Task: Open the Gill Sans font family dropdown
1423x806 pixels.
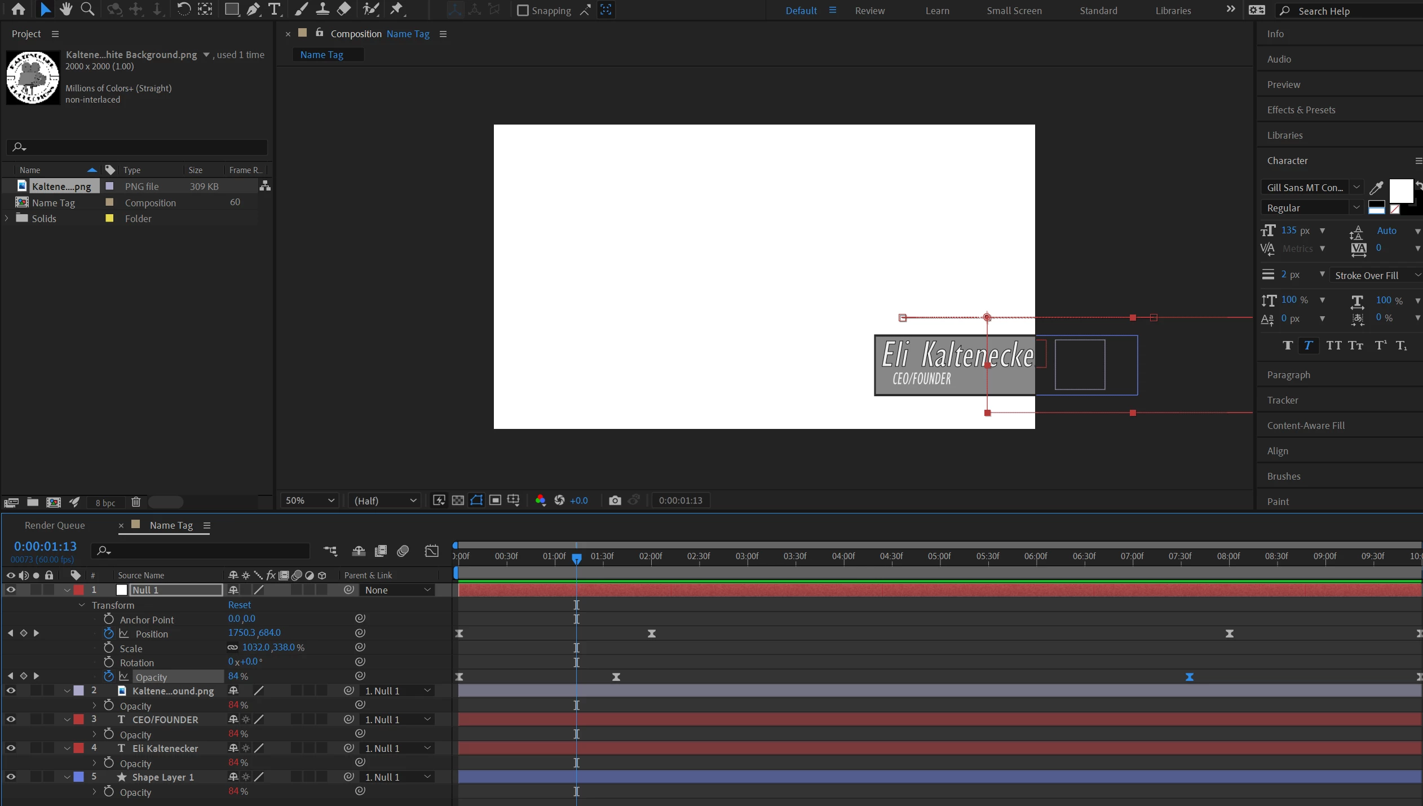Action: coord(1356,187)
